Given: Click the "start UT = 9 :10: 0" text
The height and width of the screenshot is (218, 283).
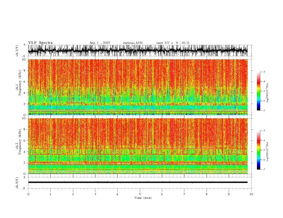Looking at the screenshot, I should (173, 43).
